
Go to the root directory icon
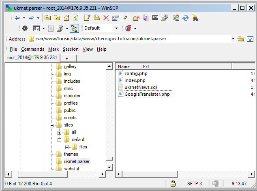tap(57, 18)
